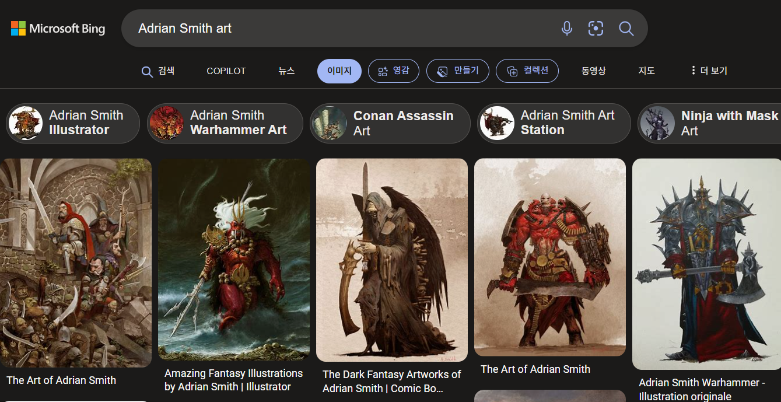Viewport: 781px width, 402px height.
Task: Open the 뉴스 tab
Action: [x=286, y=71]
